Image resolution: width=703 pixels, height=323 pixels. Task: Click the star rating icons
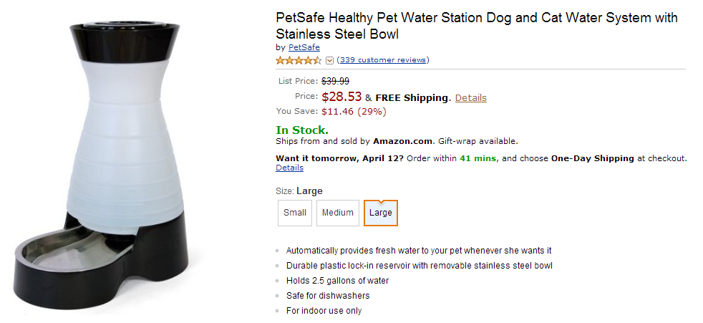point(299,60)
